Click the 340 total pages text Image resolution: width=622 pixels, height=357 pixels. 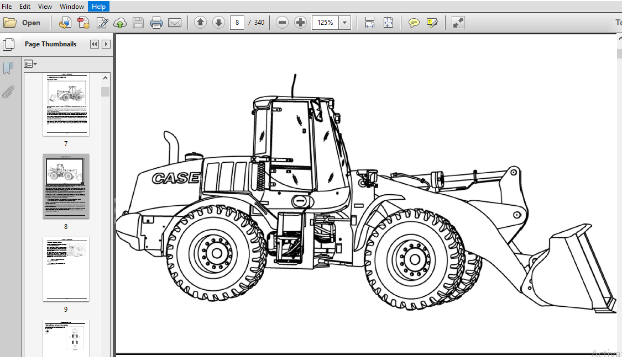click(259, 23)
